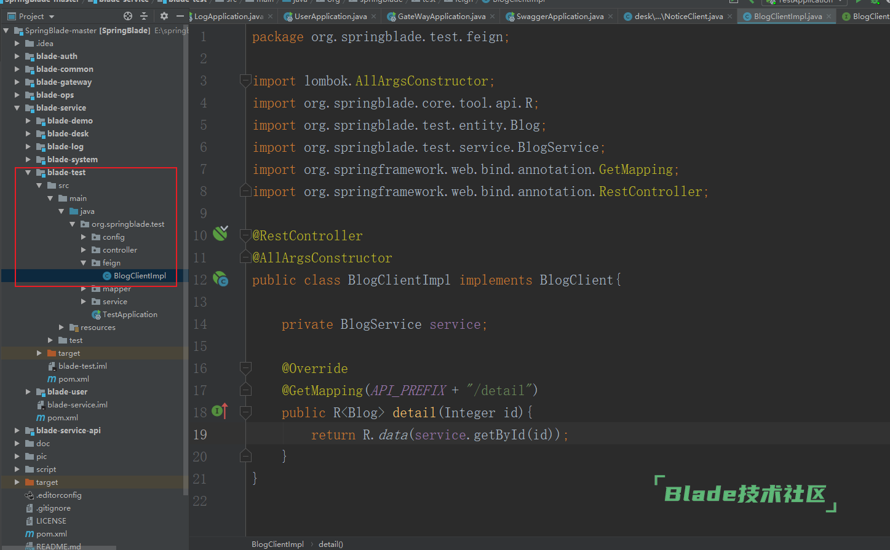Fold the detail method at line 18
890x550 pixels.
coord(245,412)
